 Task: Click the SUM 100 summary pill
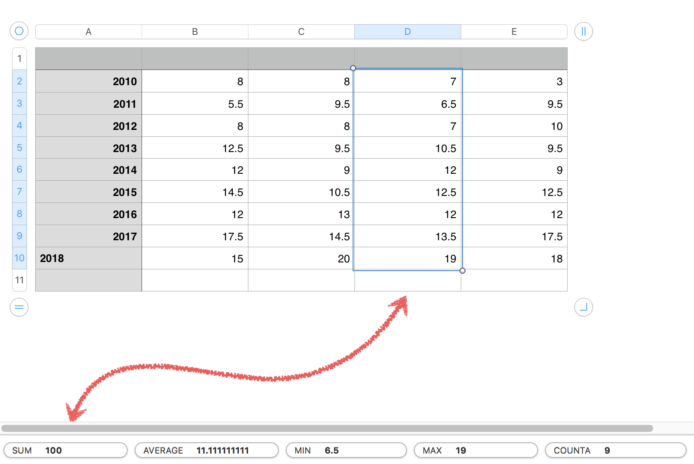pos(66,451)
